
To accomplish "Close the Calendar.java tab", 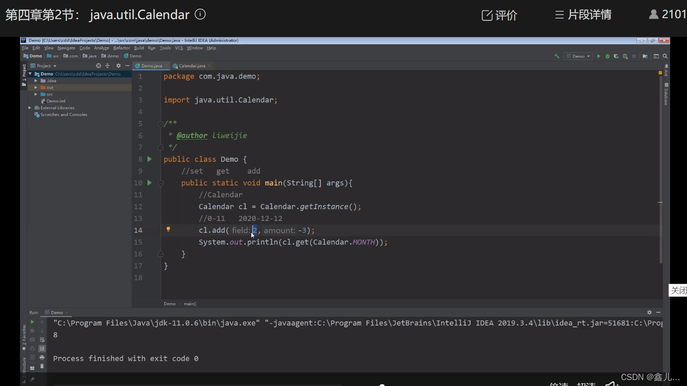I will point(209,66).
